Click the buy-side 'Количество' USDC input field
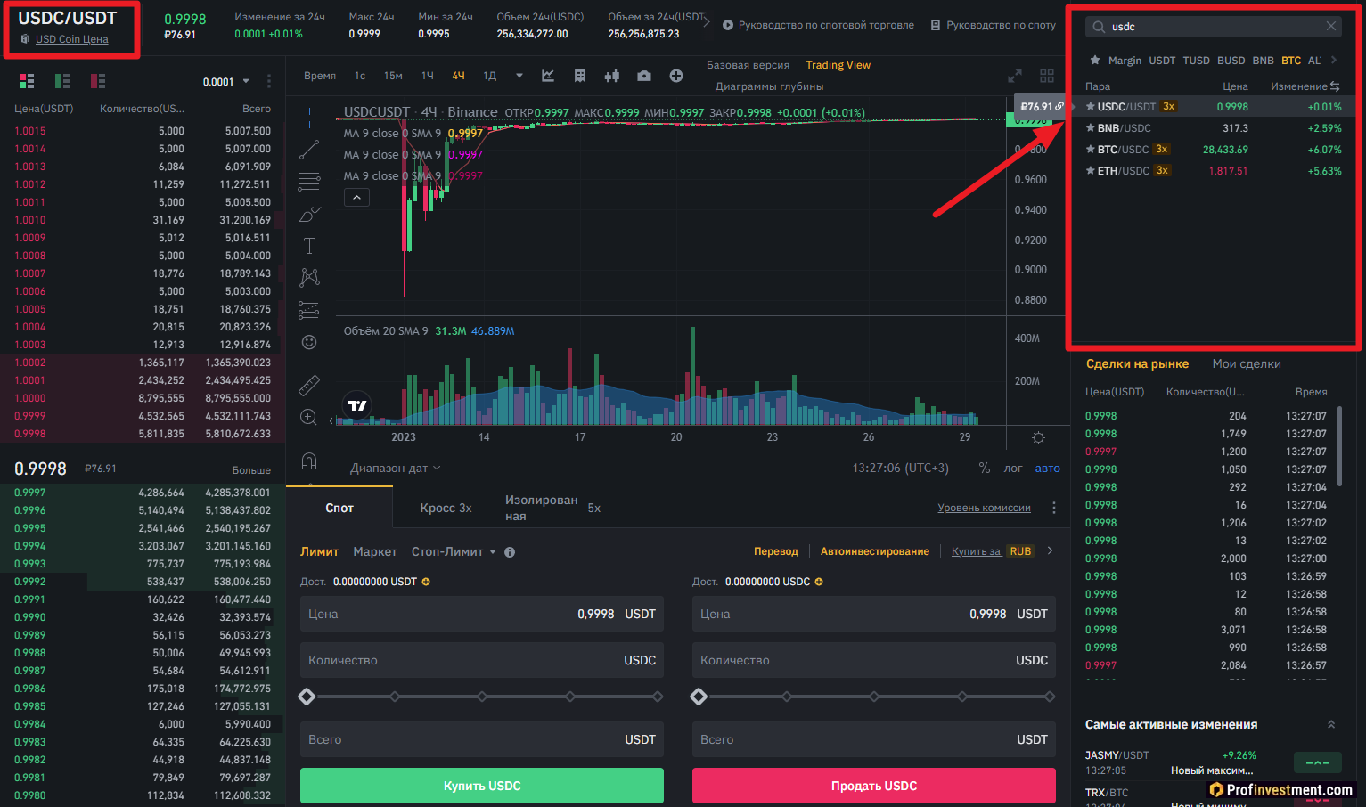 pos(482,660)
